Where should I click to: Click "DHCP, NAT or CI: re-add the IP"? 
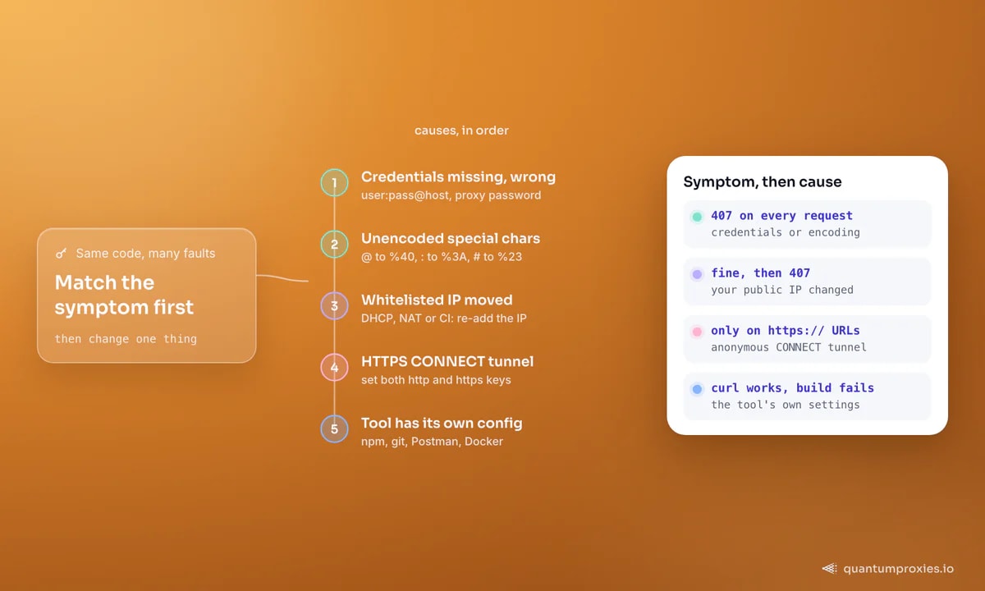[x=444, y=318]
